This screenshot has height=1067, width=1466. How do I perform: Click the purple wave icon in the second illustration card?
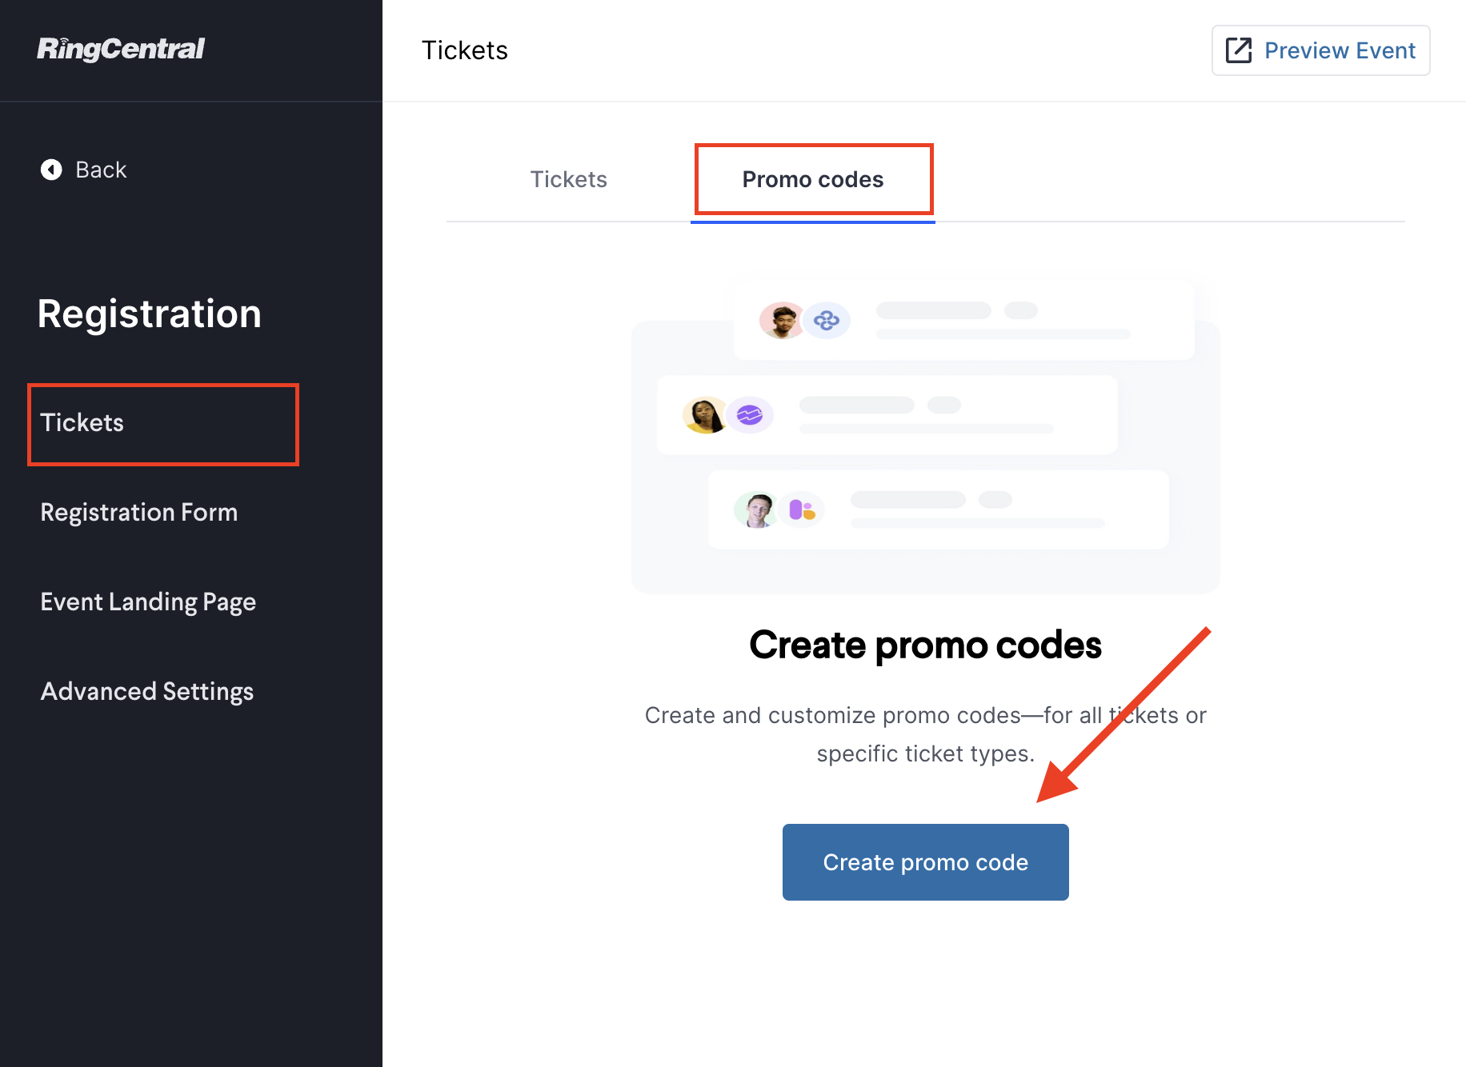(x=750, y=415)
